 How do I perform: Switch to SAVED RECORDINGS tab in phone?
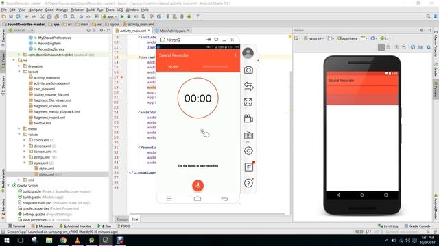point(215,67)
